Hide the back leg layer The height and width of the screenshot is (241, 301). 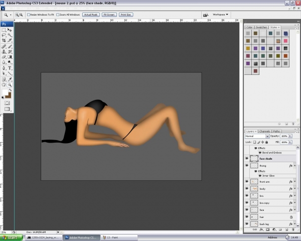(247, 224)
